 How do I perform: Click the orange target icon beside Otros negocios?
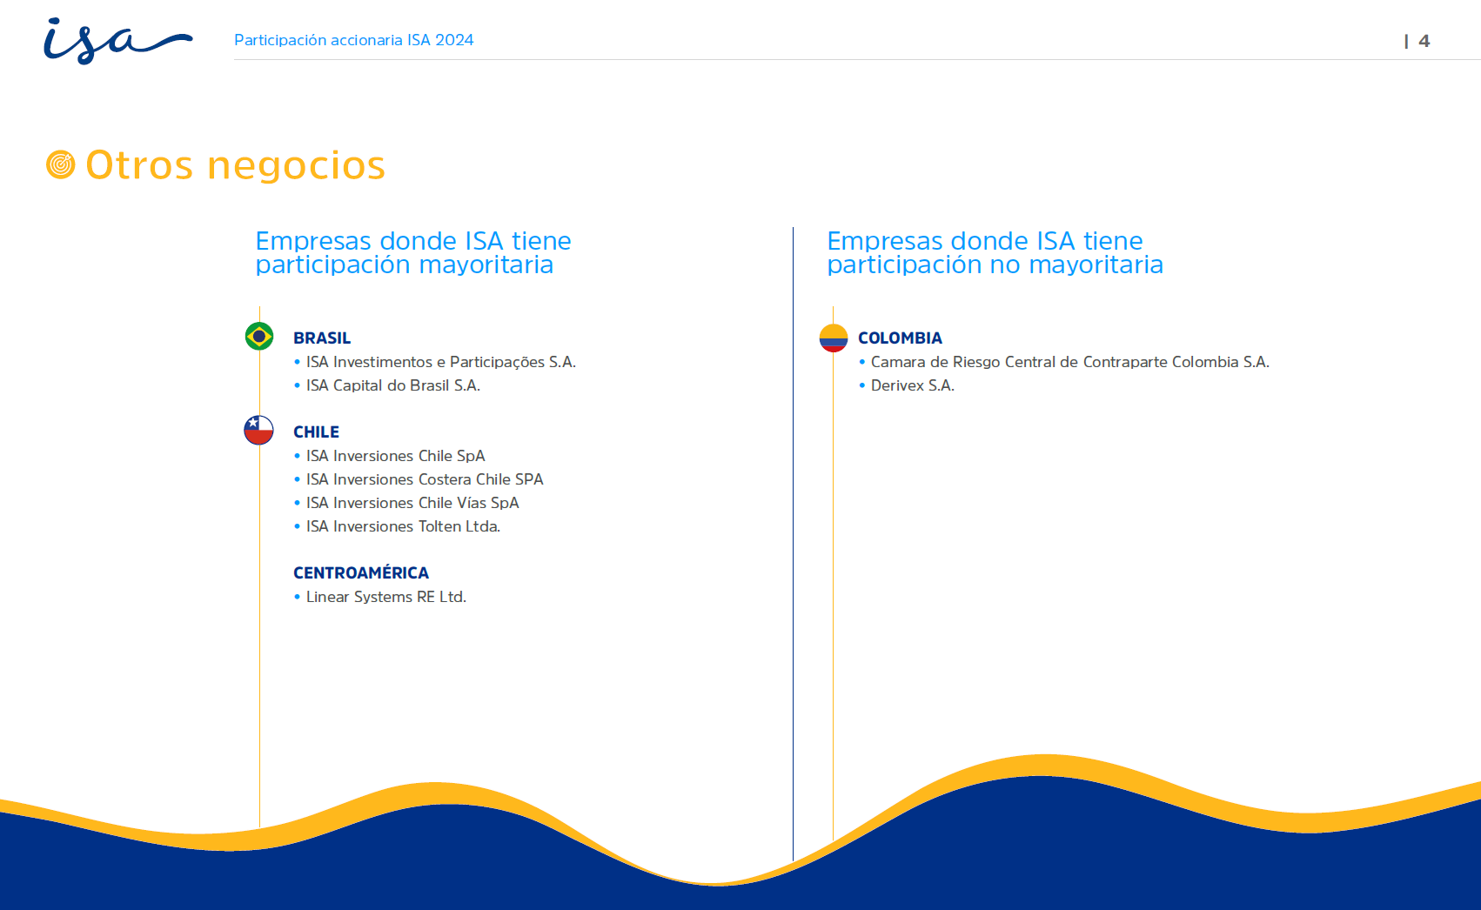click(61, 164)
